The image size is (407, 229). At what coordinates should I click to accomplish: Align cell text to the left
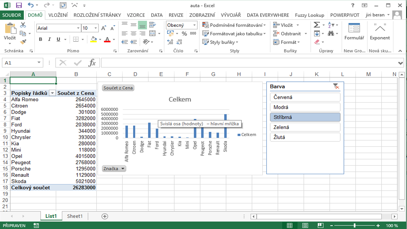point(125,33)
